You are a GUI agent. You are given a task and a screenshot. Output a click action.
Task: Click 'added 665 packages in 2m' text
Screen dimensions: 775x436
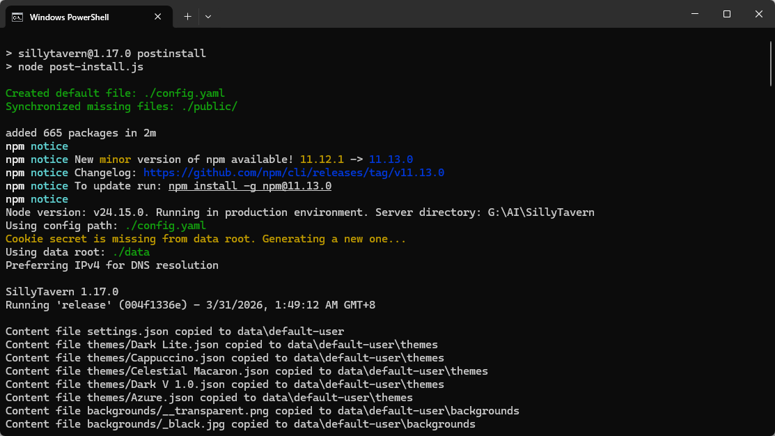click(x=81, y=134)
